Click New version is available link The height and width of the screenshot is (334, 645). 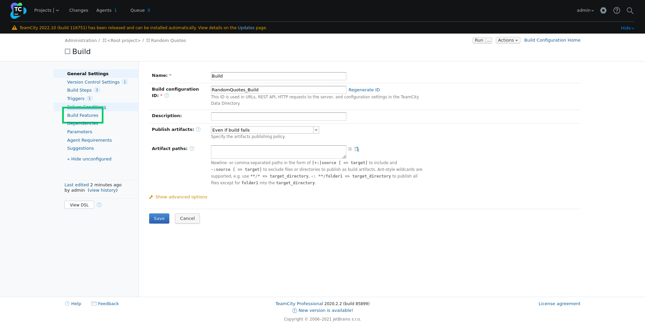pyautogui.click(x=326, y=311)
